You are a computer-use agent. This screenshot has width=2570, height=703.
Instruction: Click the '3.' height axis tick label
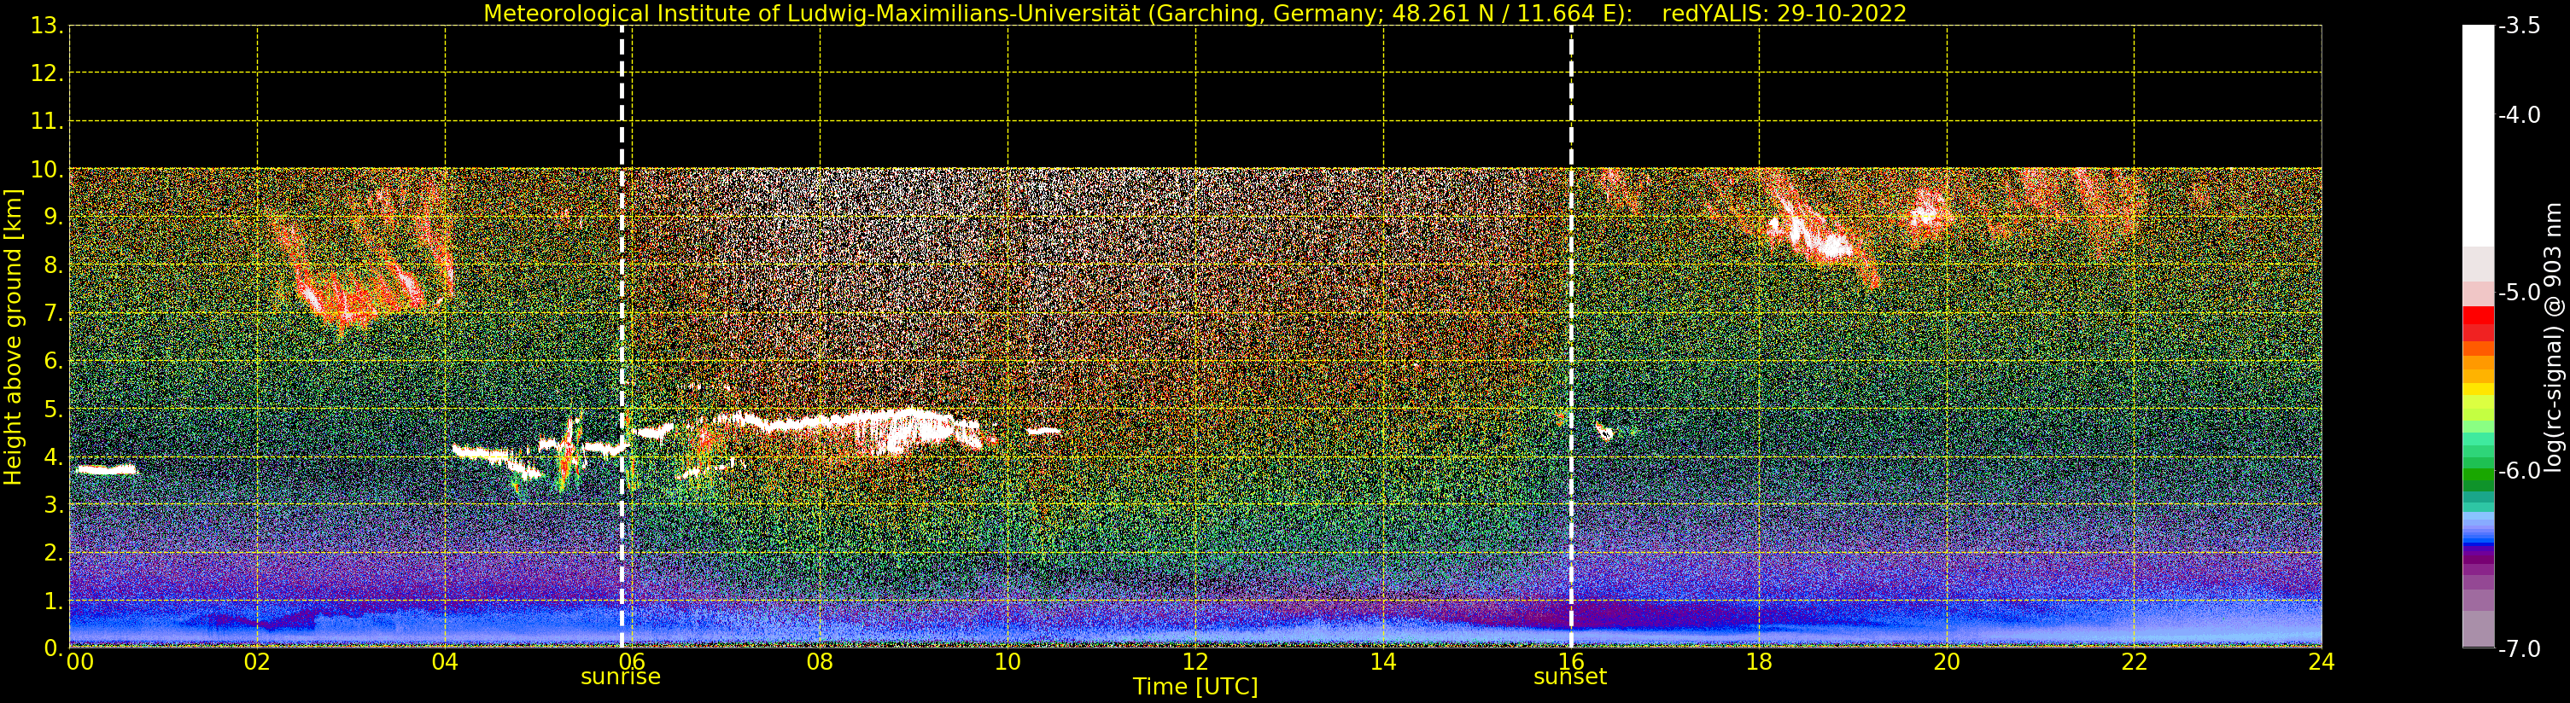pos(54,504)
